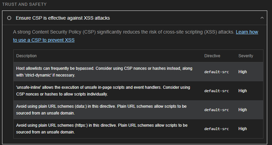This screenshot has width=272, height=145.
Task: Click High severity in the https: schemes row
Action: pyautogui.click(x=243, y=129)
